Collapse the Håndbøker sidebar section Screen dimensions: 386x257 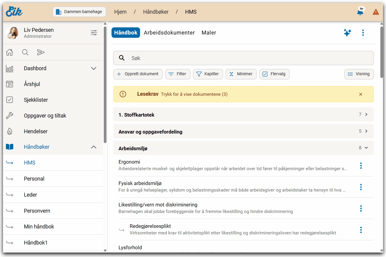click(x=94, y=147)
